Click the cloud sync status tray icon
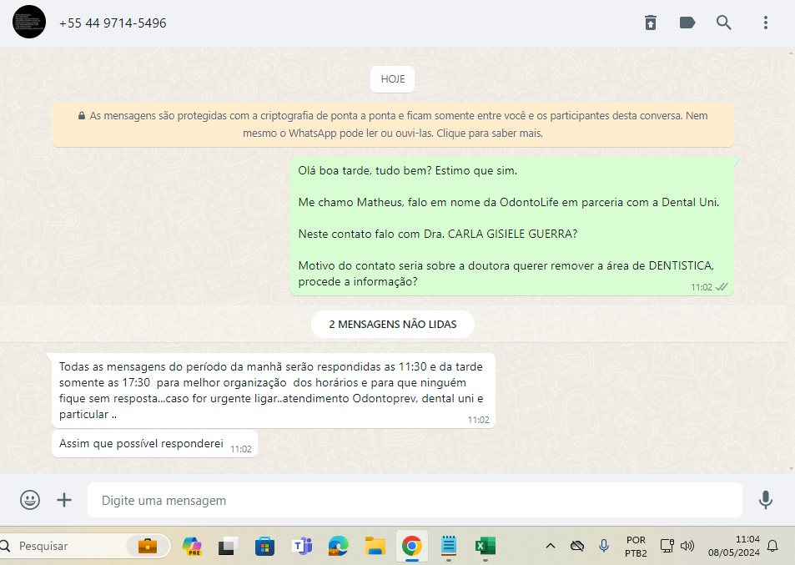The image size is (795, 565). coord(577,546)
